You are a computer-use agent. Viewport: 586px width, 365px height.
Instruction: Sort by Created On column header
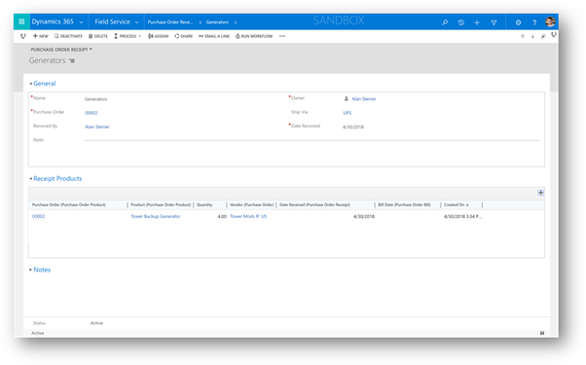(456, 204)
